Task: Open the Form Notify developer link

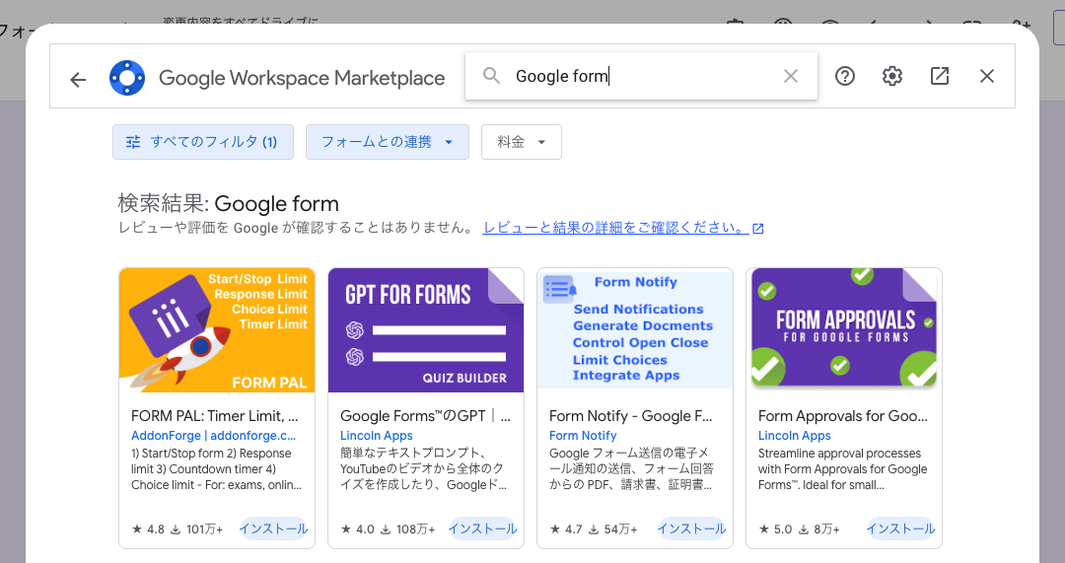Action: [583, 436]
